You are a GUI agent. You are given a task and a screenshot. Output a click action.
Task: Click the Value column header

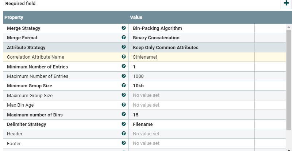coord(136,17)
